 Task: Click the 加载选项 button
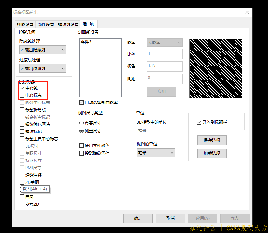(212, 154)
